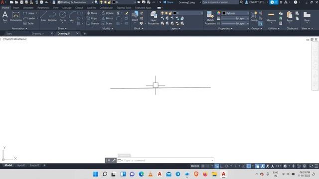
Task: Open the Insert ribbon tab
Action: tap(16, 8)
